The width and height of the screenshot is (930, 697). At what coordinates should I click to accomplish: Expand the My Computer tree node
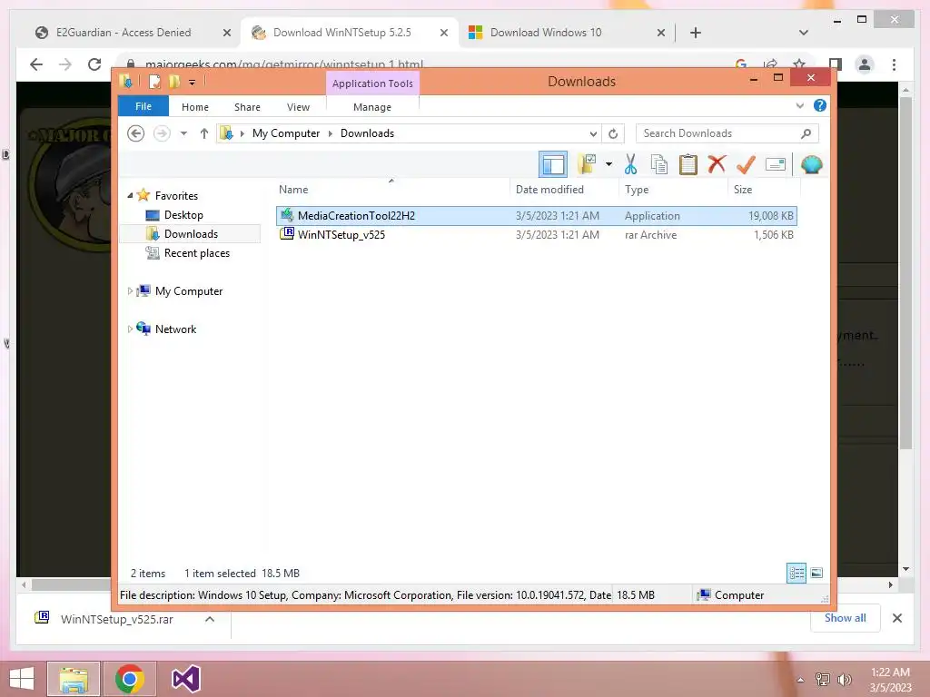tap(130, 291)
